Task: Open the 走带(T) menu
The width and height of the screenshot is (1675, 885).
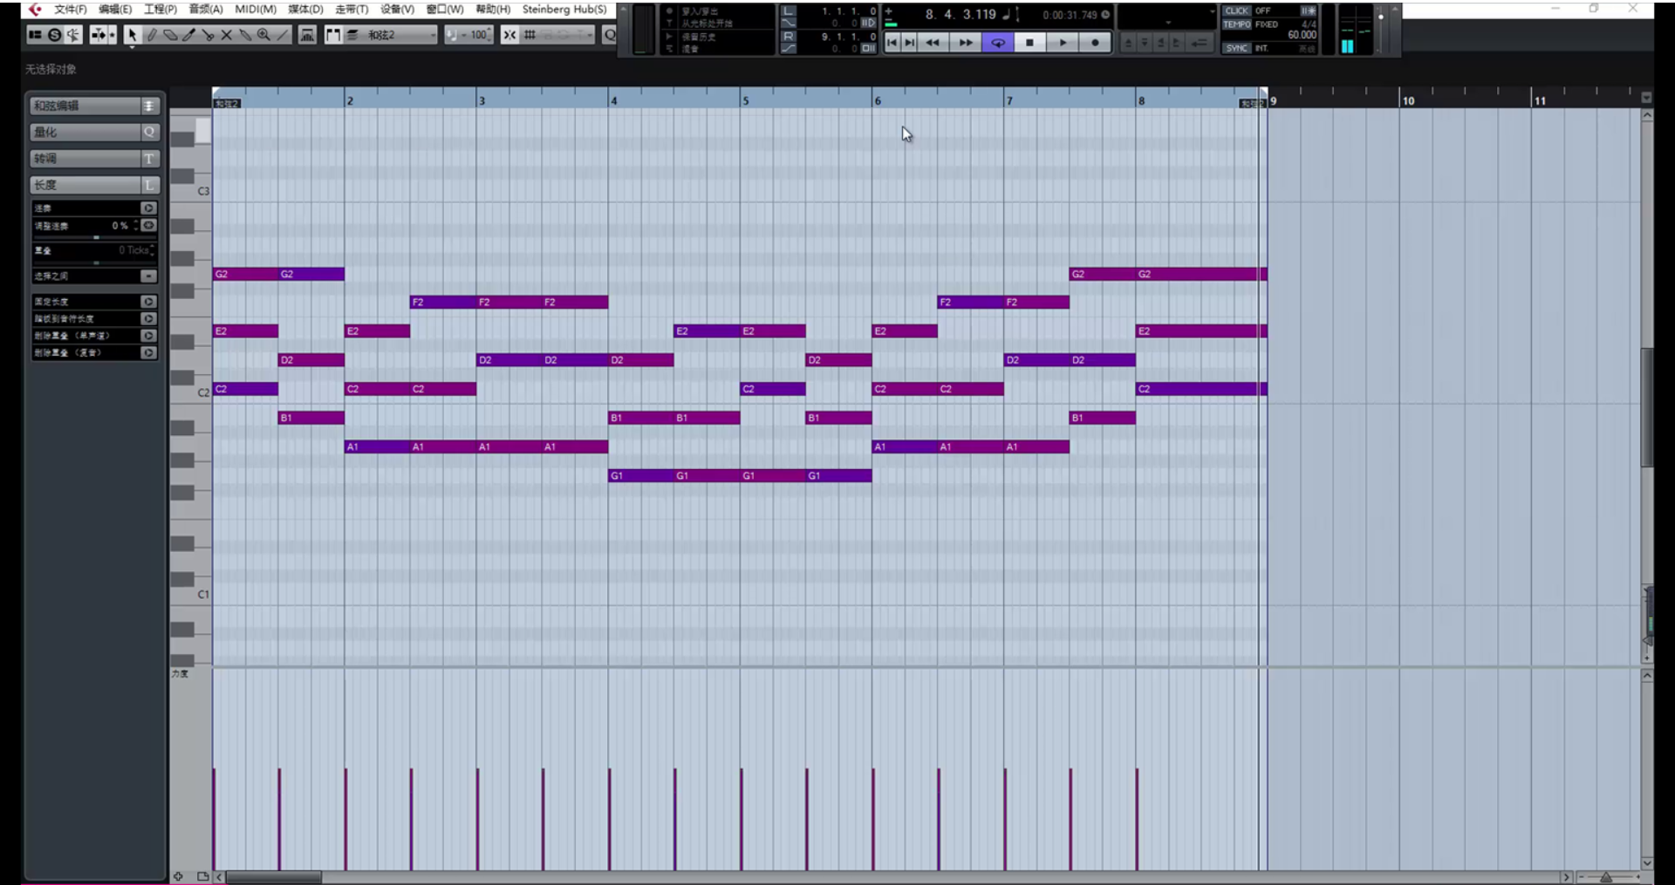Action: coord(352,10)
